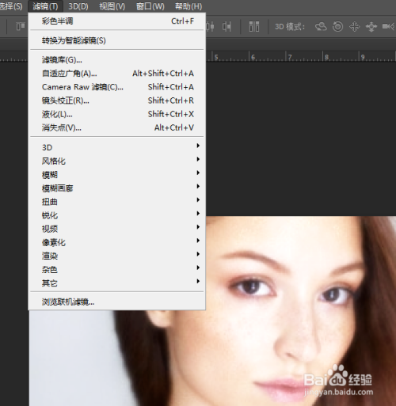The width and height of the screenshot is (396, 406).
Task: Open 液化(L)... liquify filter
Action: tap(117, 114)
